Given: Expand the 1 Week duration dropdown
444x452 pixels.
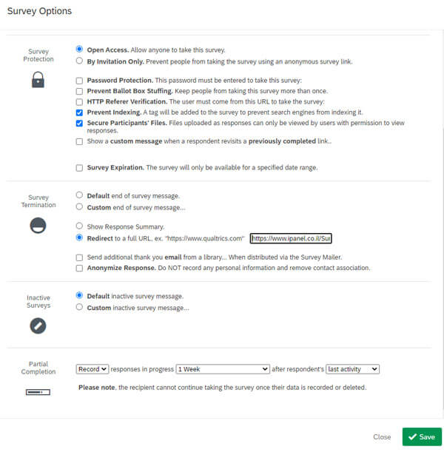Looking at the screenshot, I should pos(223,369).
